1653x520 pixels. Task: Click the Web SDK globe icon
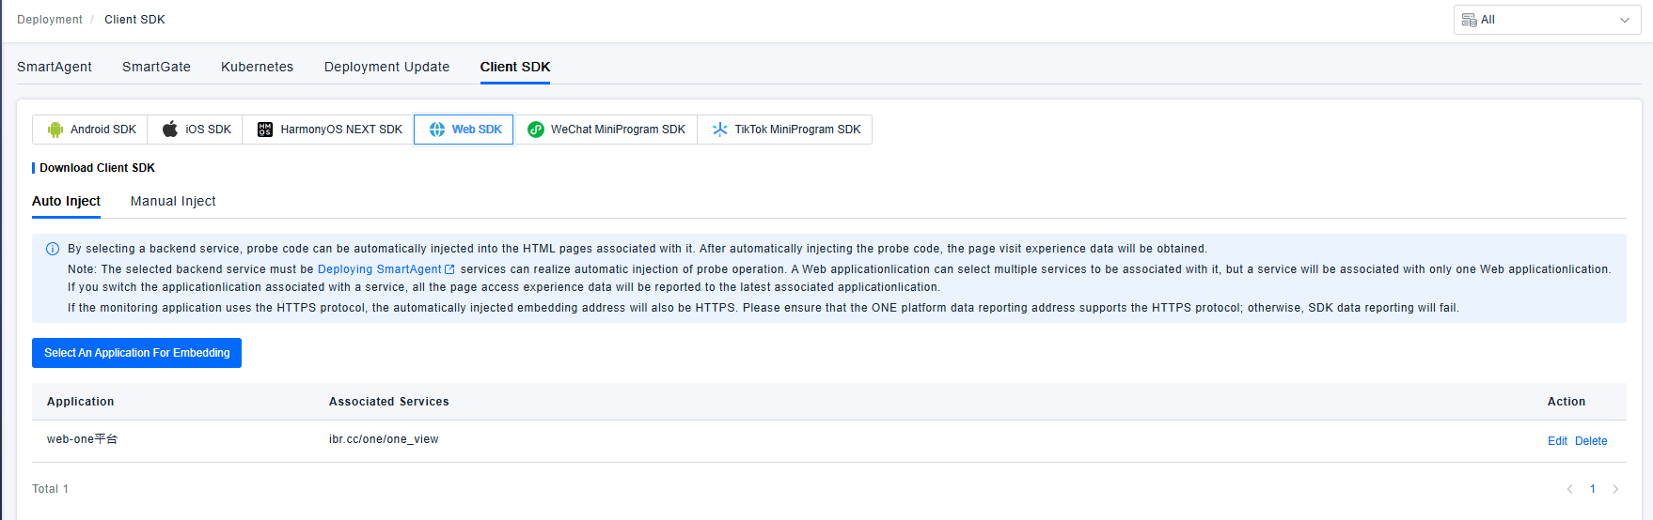(x=437, y=130)
